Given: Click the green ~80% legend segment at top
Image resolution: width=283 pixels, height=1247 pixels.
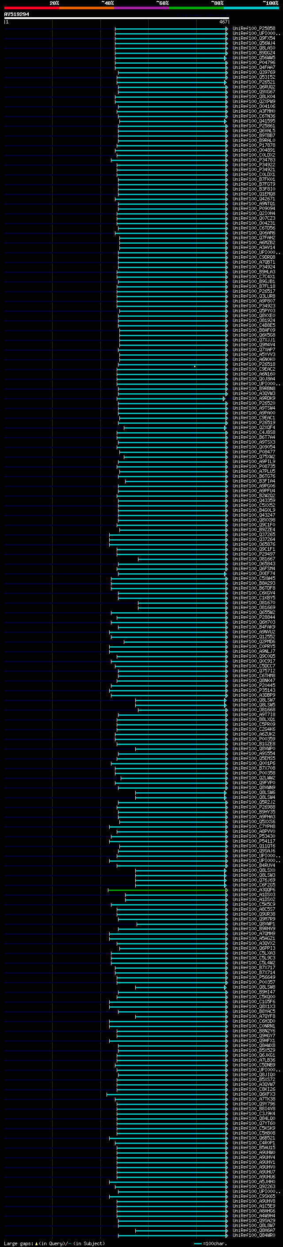Looking at the screenshot, I should pyautogui.click(x=196, y=8).
